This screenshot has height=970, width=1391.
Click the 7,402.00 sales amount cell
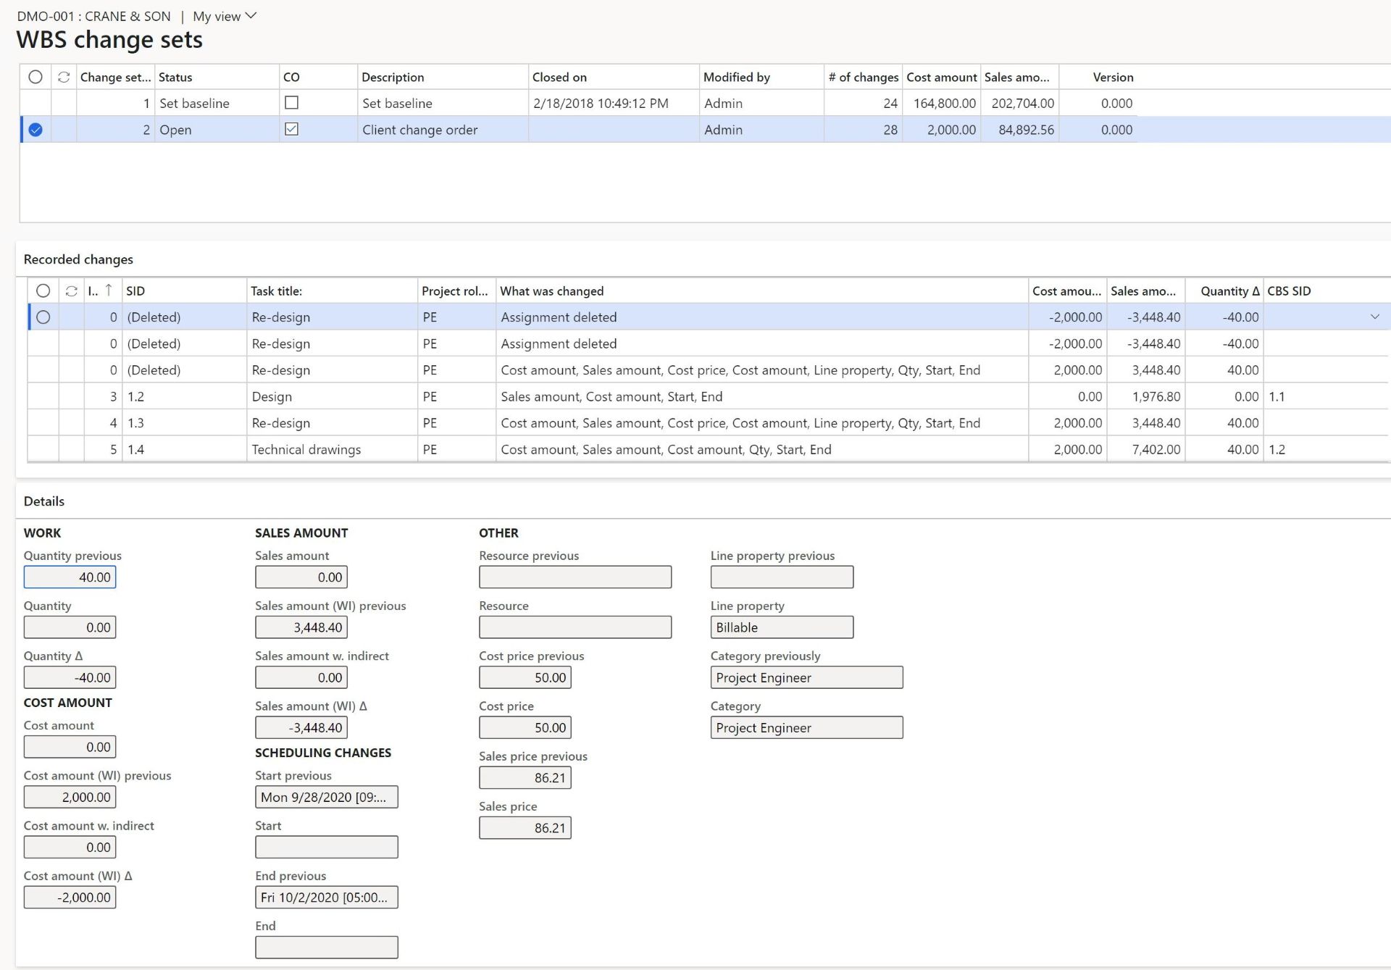1146,449
